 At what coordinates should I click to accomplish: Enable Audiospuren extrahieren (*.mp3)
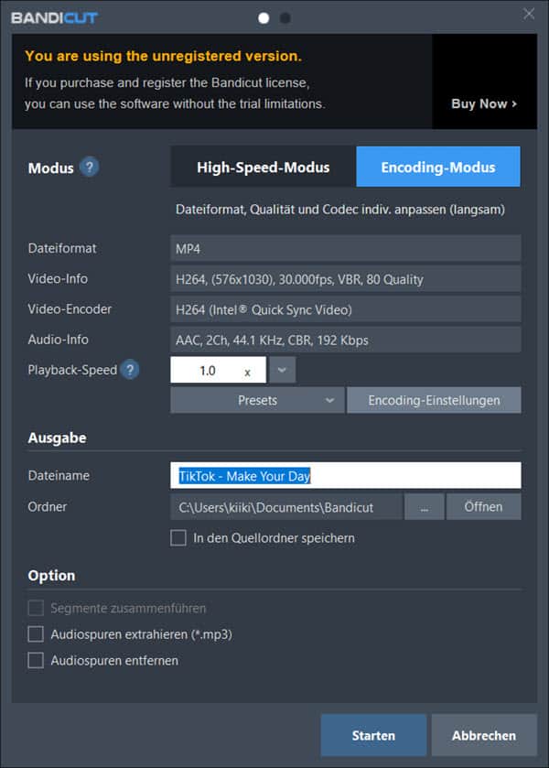(36, 634)
